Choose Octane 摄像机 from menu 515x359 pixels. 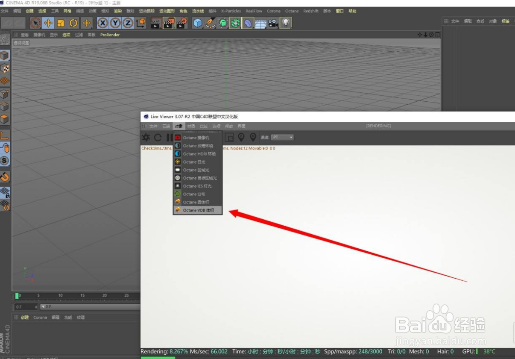pos(198,138)
